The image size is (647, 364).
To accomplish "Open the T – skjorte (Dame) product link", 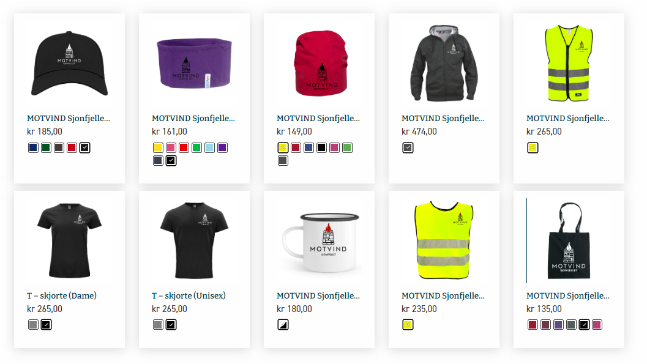I will (x=62, y=295).
